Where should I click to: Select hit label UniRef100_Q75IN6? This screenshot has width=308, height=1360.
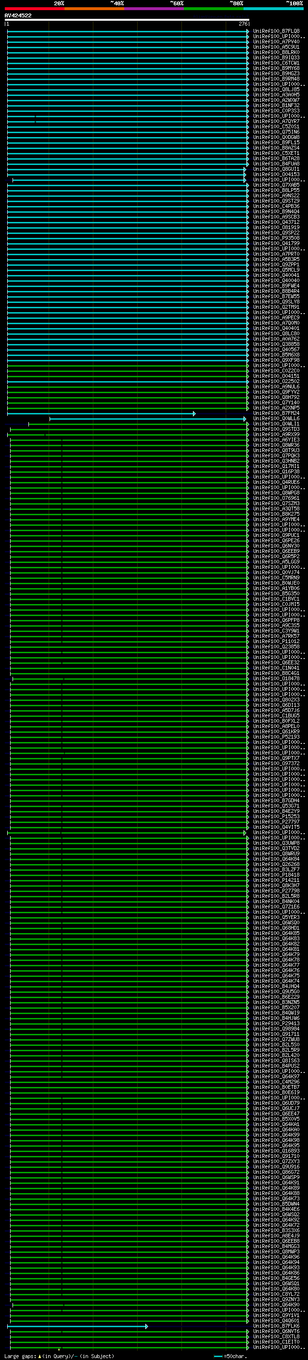276,132
